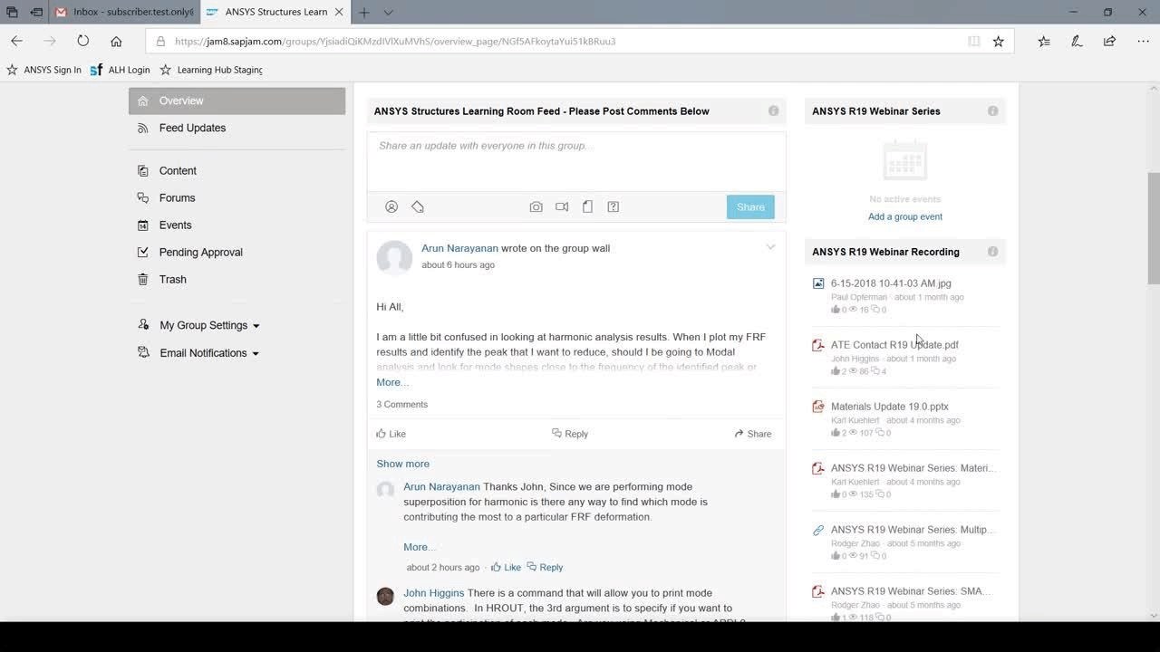Viewport: 1160px width, 652px height.
Task: Open Materials Update 19.0.pptx
Action: pyautogui.click(x=890, y=407)
